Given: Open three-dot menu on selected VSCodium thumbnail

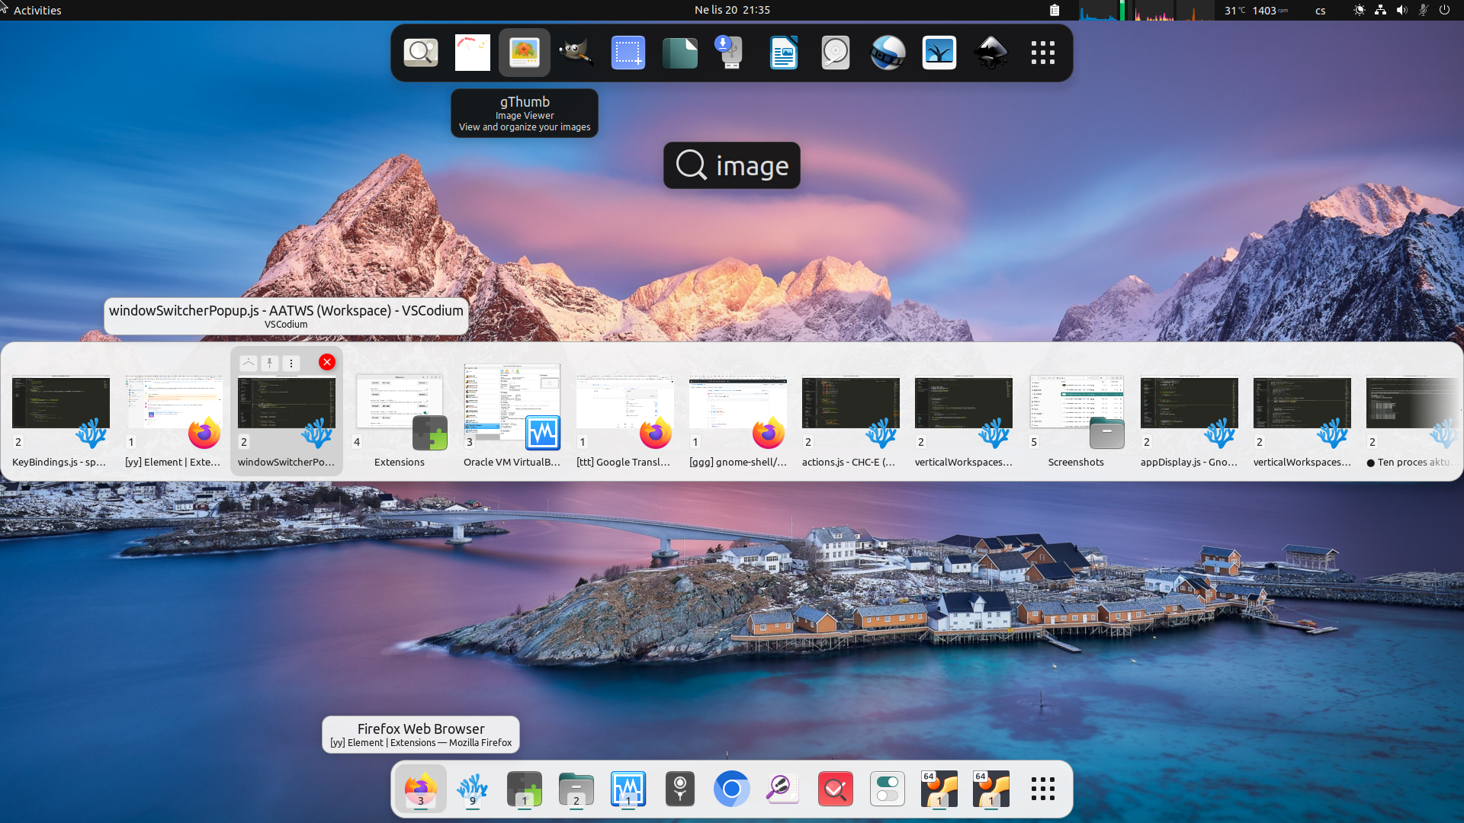Looking at the screenshot, I should click(x=291, y=363).
